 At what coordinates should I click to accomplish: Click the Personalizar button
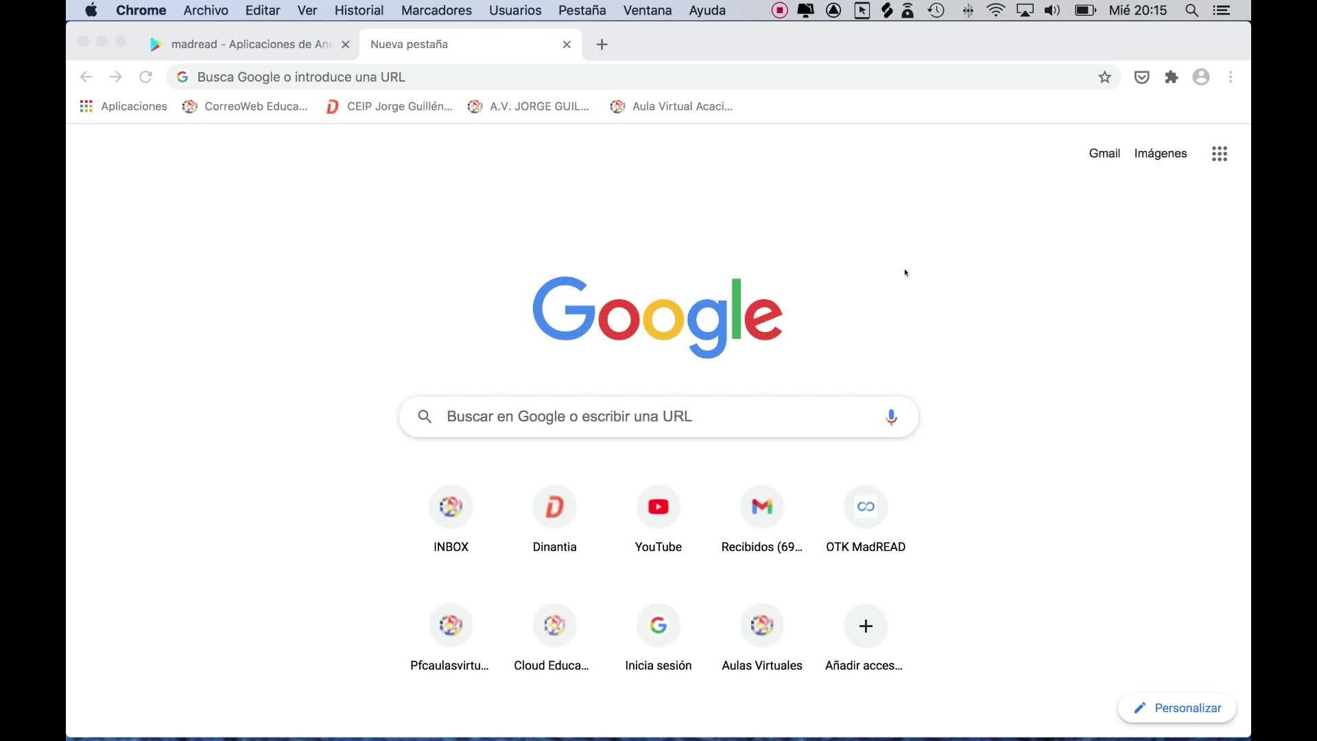(1177, 708)
